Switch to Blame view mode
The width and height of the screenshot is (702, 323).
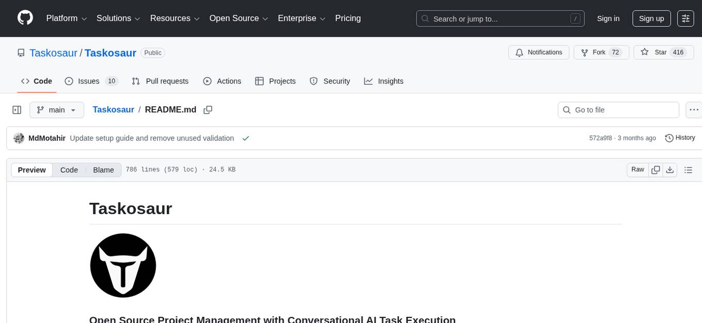pos(103,170)
